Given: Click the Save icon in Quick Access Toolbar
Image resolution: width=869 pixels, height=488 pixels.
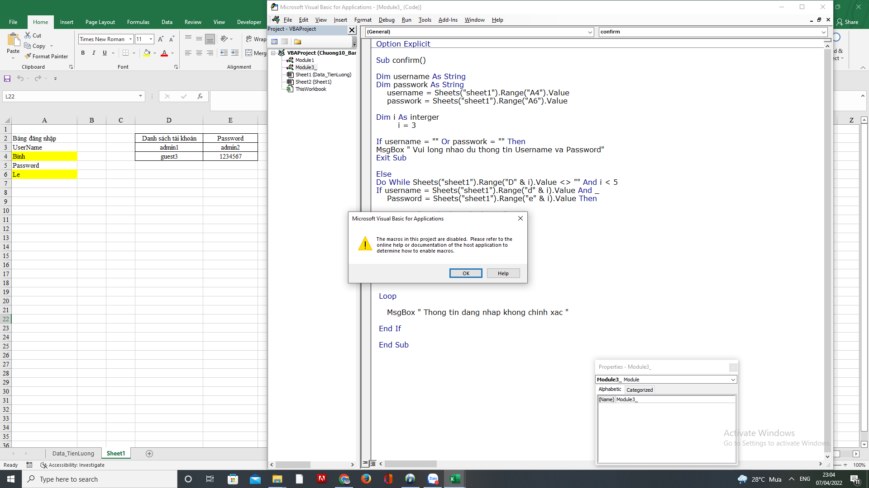Looking at the screenshot, I should [7, 78].
